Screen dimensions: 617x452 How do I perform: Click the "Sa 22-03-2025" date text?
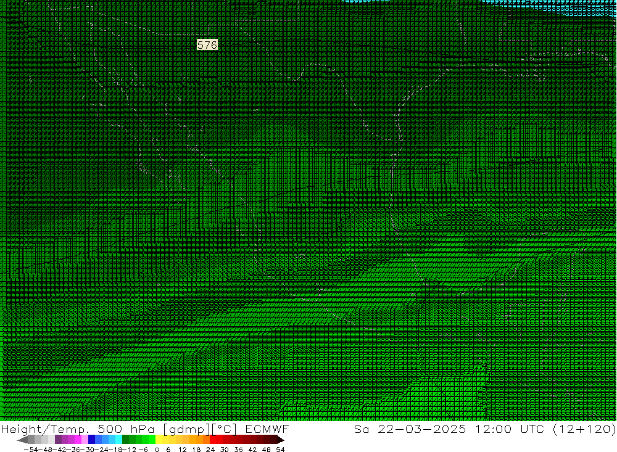pos(410,429)
